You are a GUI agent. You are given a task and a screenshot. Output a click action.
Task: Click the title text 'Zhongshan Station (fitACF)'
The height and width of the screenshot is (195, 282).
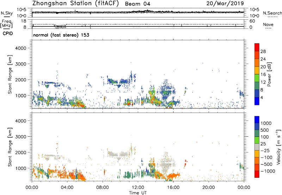coord(75,4)
